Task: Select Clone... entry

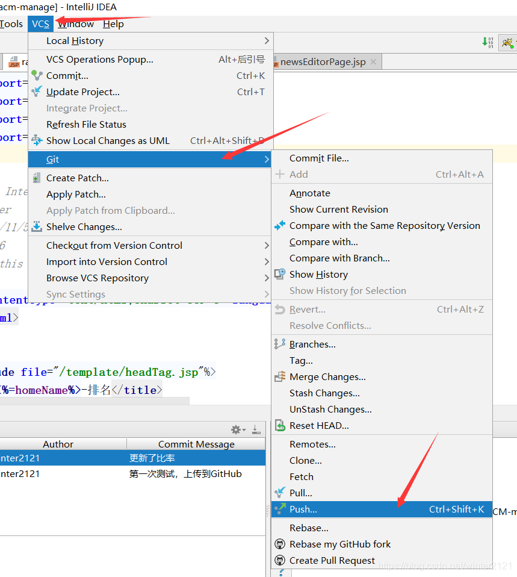Action: pyautogui.click(x=306, y=460)
